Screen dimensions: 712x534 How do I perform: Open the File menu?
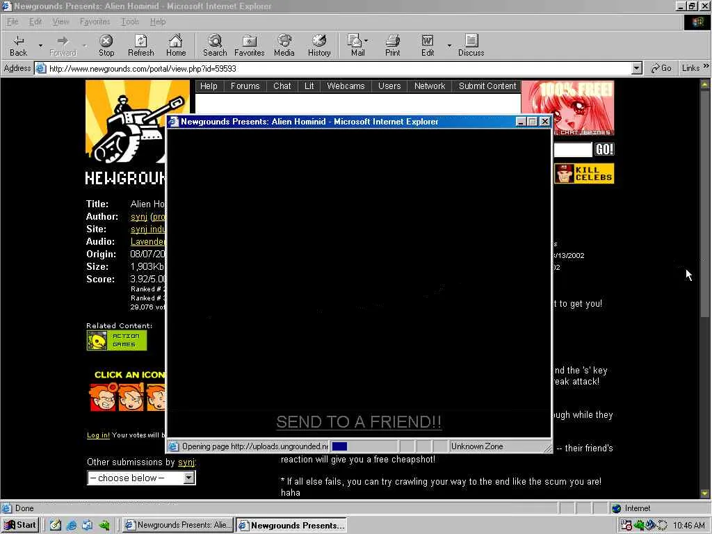pos(13,22)
